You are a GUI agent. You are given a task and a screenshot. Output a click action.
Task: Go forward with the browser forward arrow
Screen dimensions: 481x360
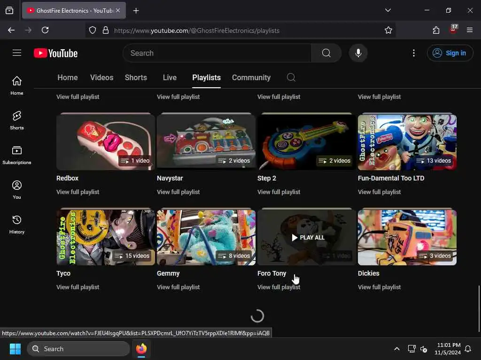click(x=28, y=30)
